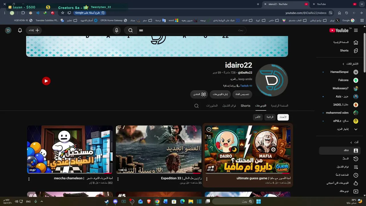Image resolution: width=366 pixels, height=206 pixels.
Task: Open the Windows Start menu
Action: point(258,201)
